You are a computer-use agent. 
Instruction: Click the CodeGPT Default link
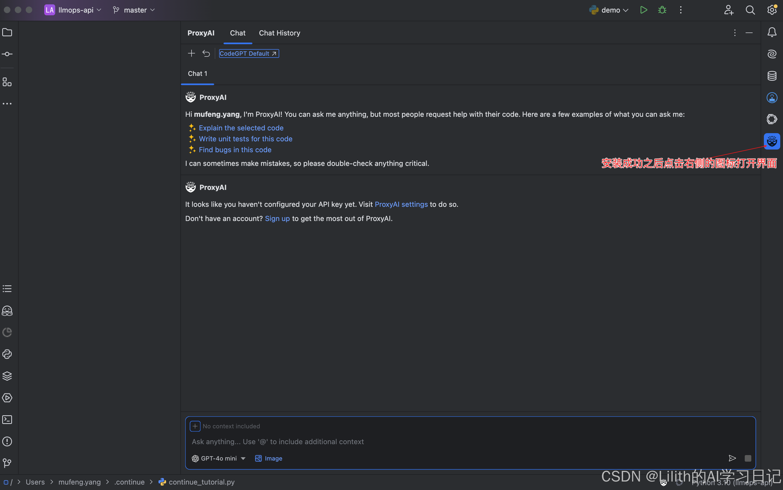click(249, 53)
